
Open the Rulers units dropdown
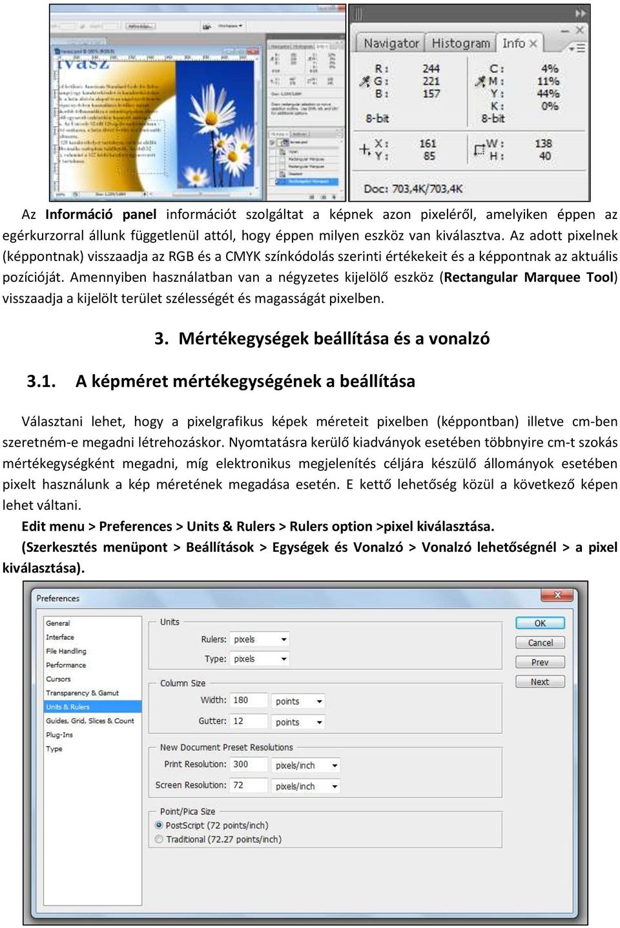tap(260, 639)
